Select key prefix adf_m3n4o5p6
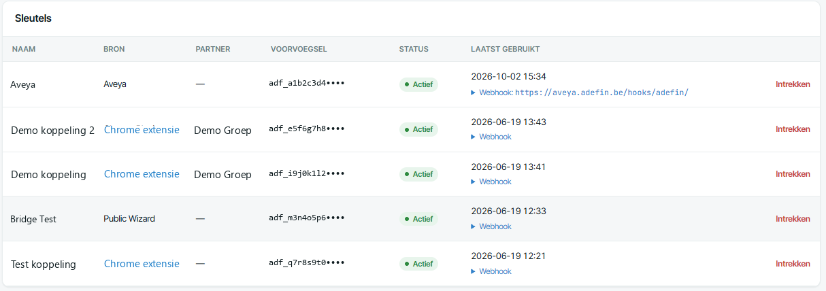 coord(307,219)
